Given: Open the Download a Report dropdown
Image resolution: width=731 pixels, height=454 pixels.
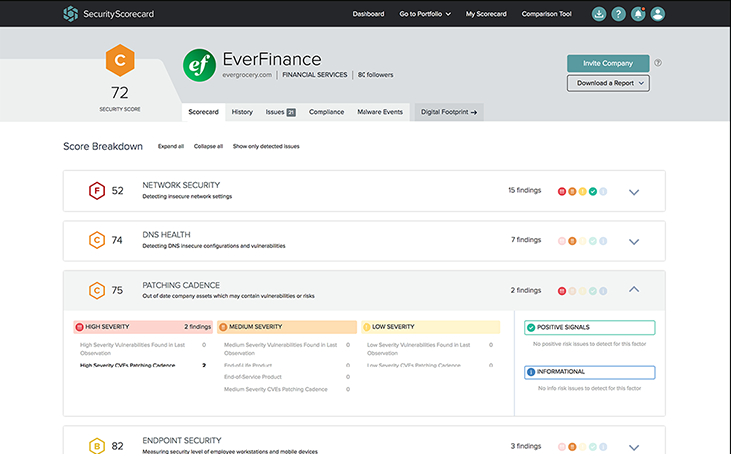Looking at the screenshot, I should 608,83.
